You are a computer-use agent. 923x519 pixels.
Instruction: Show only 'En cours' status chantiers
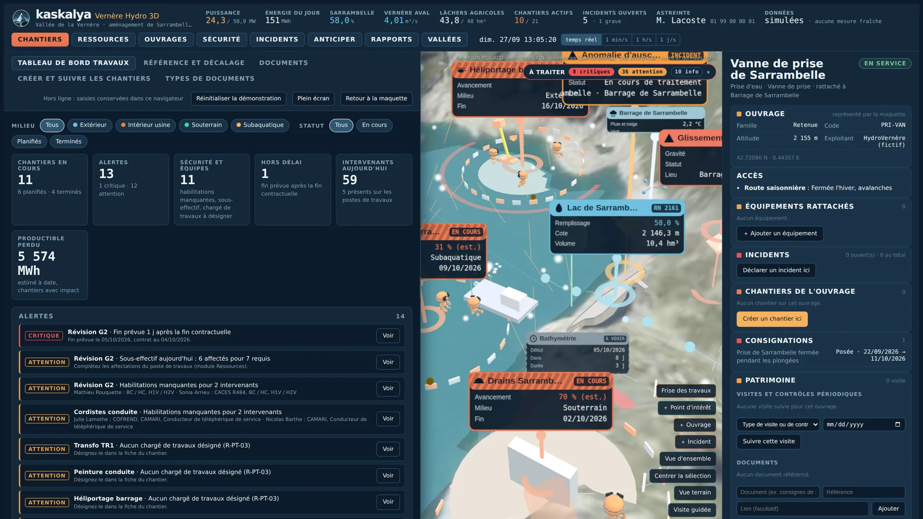click(x=374, y=125)
